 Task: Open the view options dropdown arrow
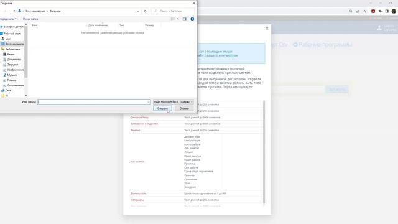click(x=177, y=19)
